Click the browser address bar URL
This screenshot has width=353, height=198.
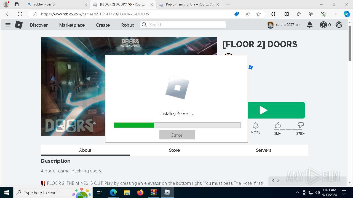[x=95, y=14]
